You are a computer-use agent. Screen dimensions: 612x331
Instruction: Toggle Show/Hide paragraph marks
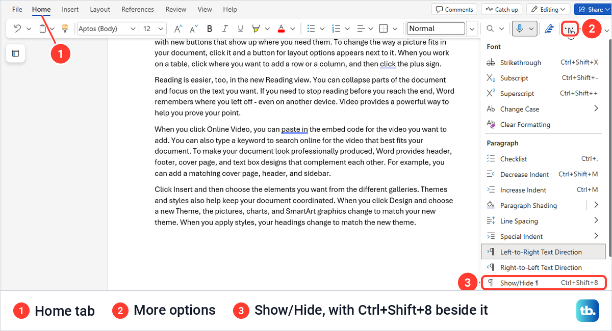coord(544,283)
